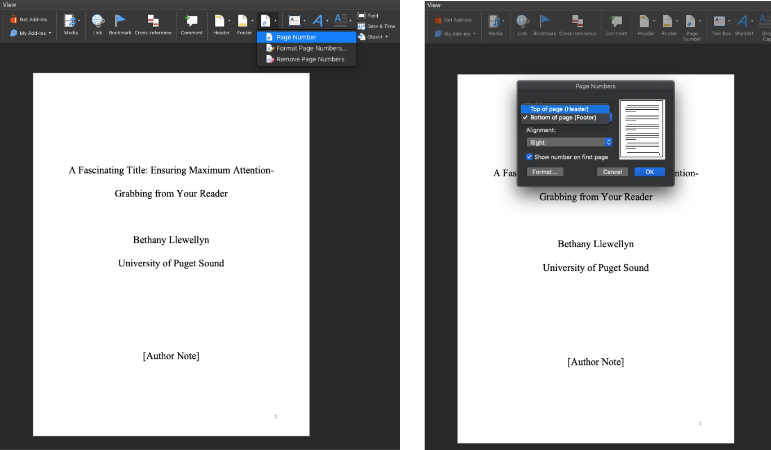Toggle Show number on first page checkbox
Screen dimensions: 771x450
[529, 157]
